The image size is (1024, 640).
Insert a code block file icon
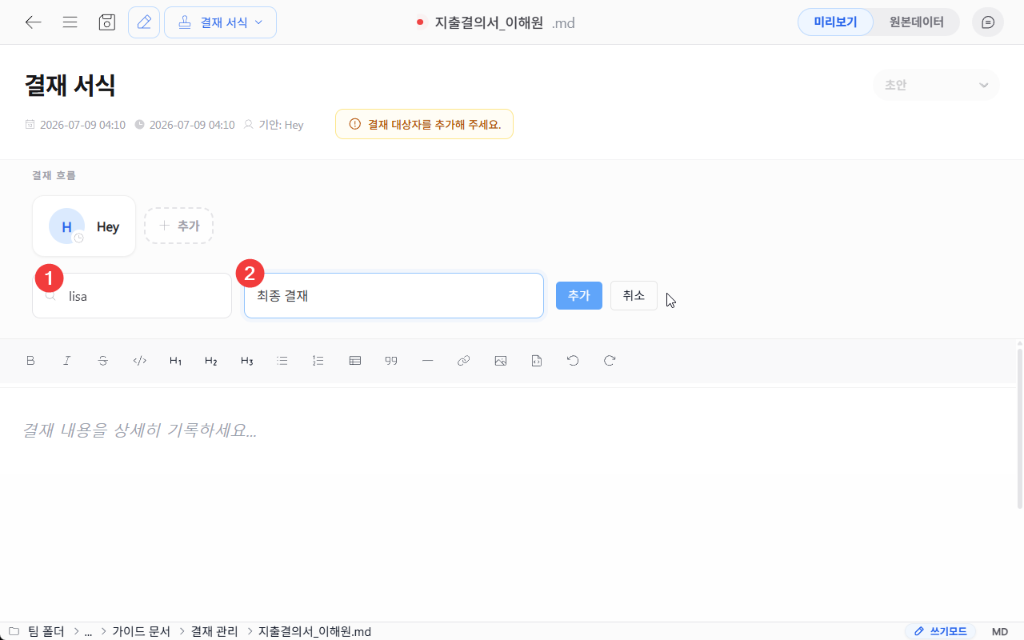pos(537,361)
